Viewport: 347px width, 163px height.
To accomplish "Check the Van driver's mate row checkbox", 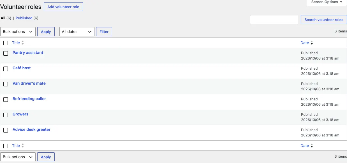I will click(6, 84).
